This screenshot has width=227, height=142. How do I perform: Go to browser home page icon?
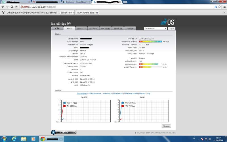(16, 7)
